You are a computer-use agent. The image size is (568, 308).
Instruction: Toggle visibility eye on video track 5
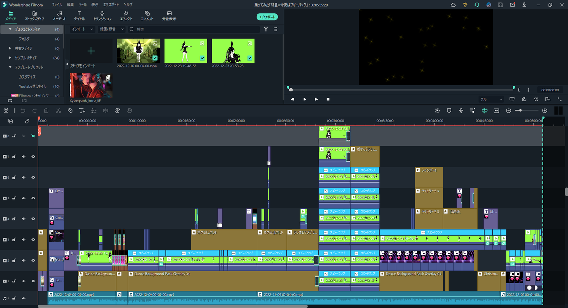[x=33, y=198]
